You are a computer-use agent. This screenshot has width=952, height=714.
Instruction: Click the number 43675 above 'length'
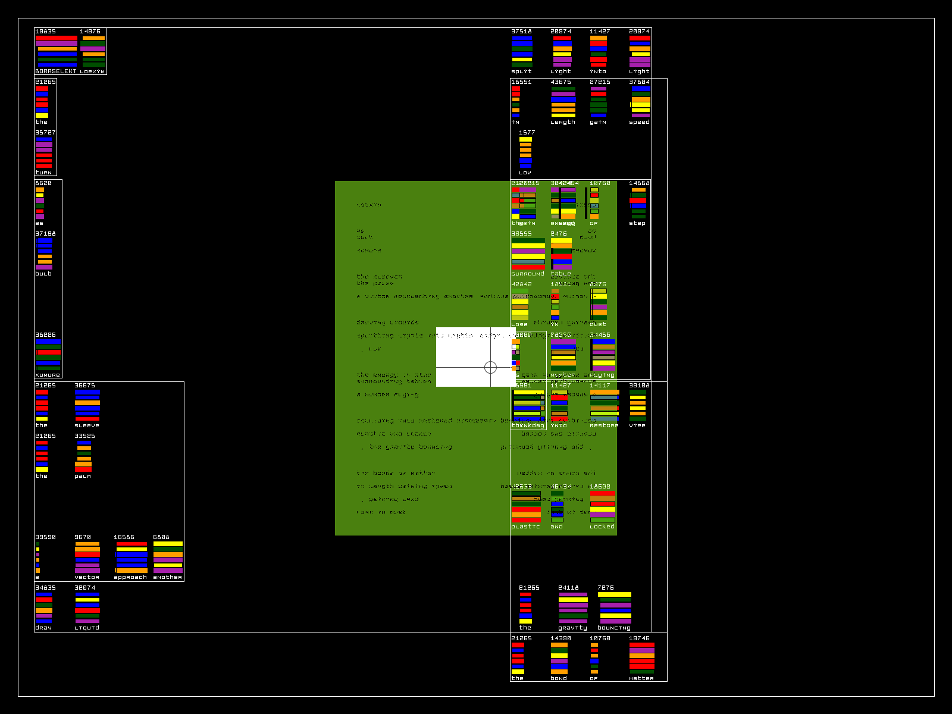(560, 82)
